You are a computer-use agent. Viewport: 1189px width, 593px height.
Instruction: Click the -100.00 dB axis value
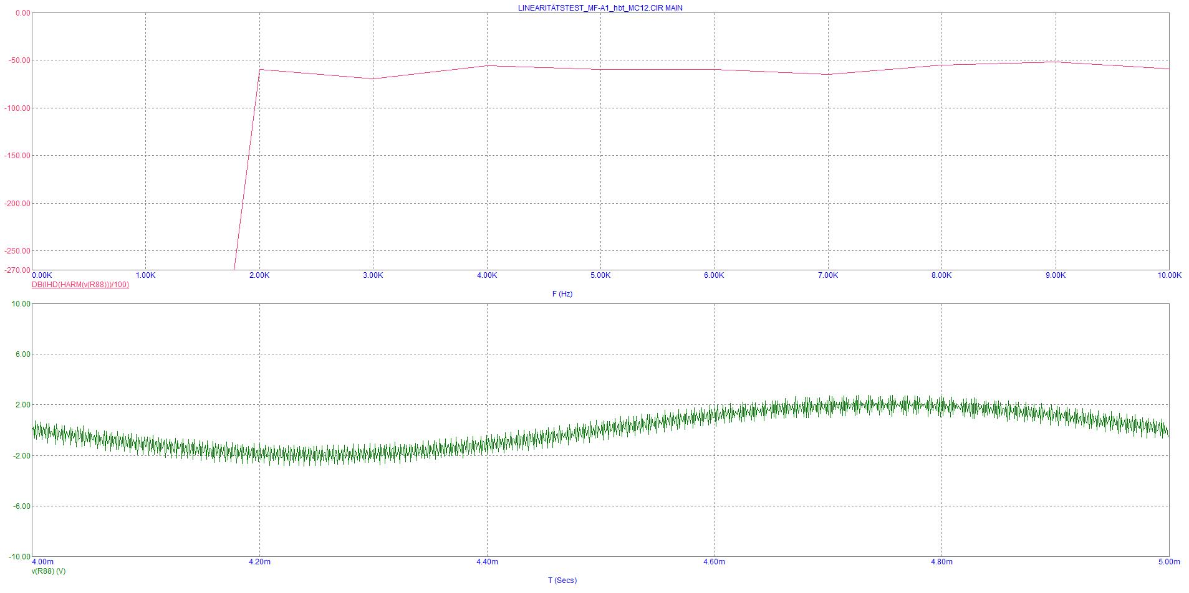[17, 108]
